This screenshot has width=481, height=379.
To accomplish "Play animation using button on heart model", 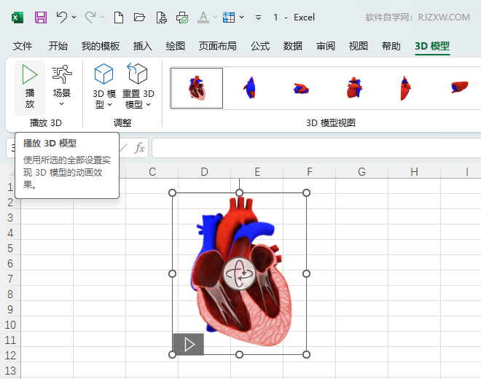I will (x=188, y=344).
